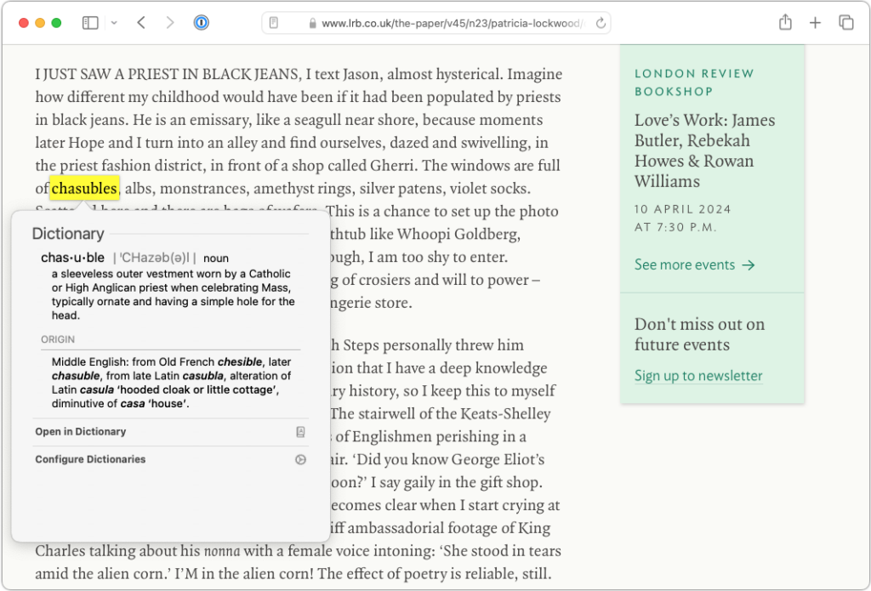This screenshot has width=871, height=591.
Task: Expand the sidebar tab group dropdown chevron
Action: [114, 23]
